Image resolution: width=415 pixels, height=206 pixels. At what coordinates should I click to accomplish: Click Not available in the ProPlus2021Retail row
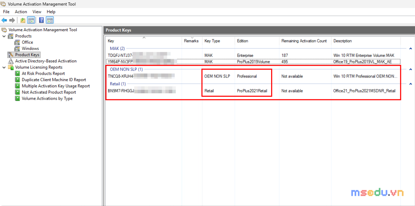pyautogui.click(x=292, y=91)
